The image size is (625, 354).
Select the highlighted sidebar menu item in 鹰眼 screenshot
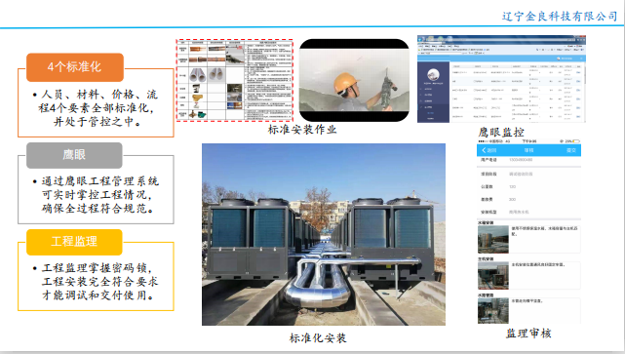pyautogui.click(x=433, y=107)
